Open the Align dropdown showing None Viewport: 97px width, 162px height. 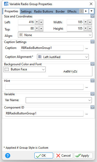click(55, 35)
